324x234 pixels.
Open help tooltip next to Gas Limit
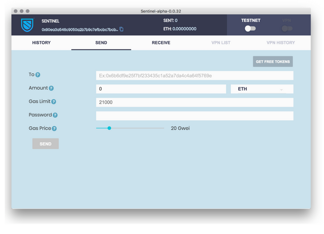click(x=54, y=102)
